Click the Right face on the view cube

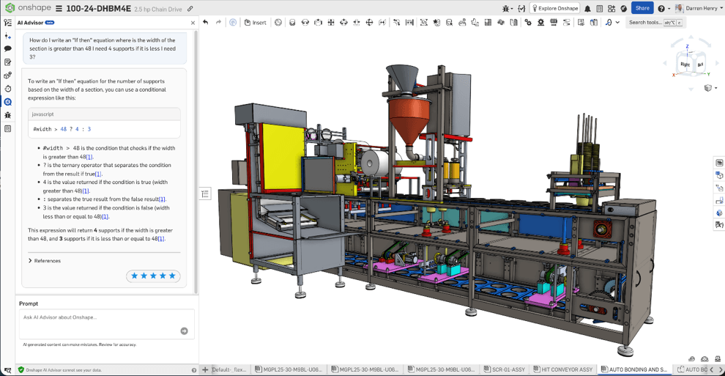pos(685,64)
